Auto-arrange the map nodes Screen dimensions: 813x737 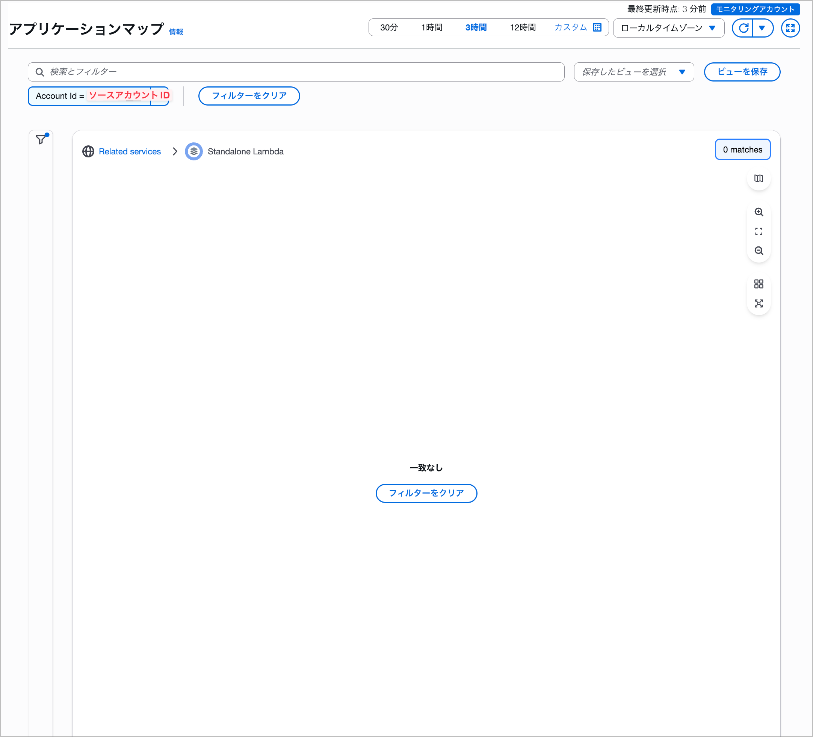[x=759, y=304]
